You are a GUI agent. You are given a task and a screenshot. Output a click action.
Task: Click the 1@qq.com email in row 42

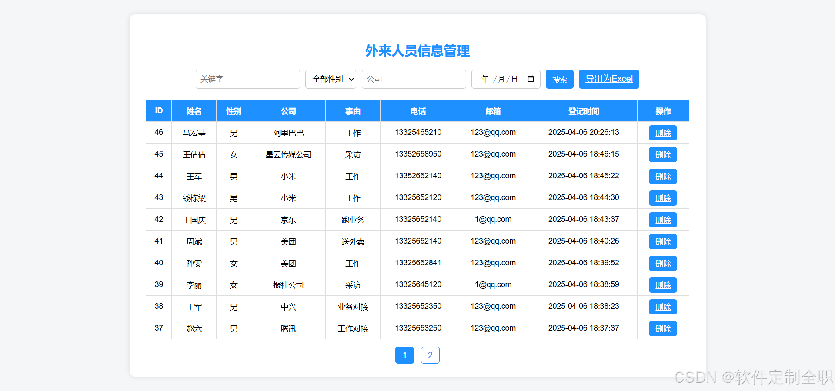click(x=493, y=219)
